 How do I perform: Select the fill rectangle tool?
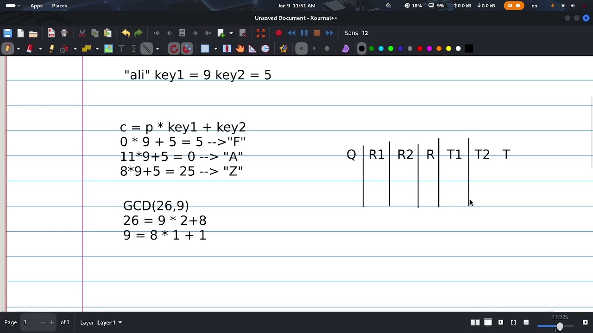click(205, 49)
